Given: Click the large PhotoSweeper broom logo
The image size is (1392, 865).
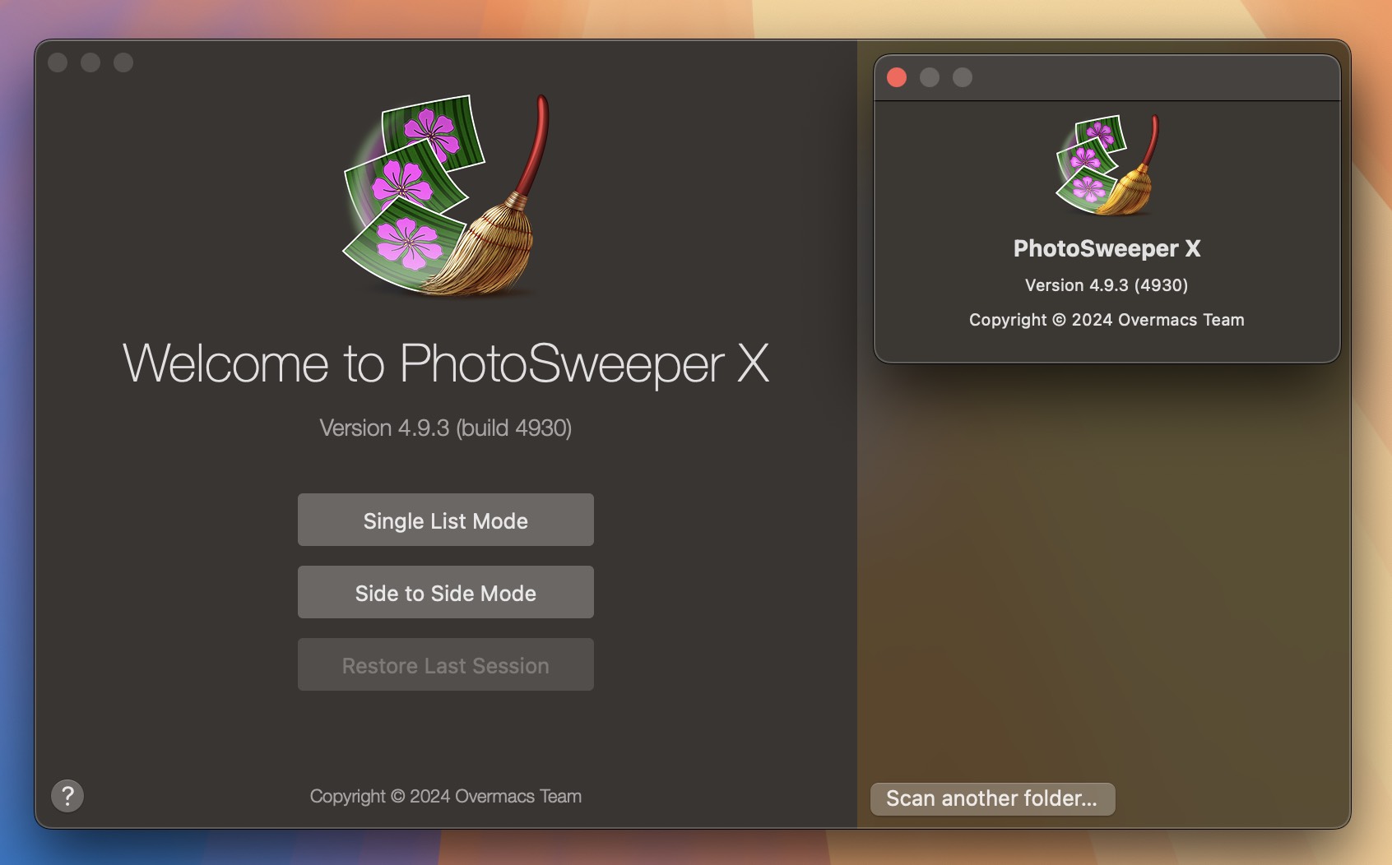Looking at the screenshot, I should click(446, 195).
